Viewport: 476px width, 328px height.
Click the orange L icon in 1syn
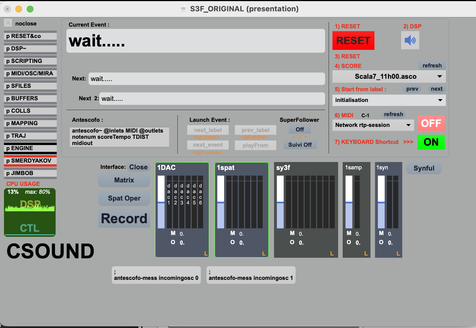point(398,254)
